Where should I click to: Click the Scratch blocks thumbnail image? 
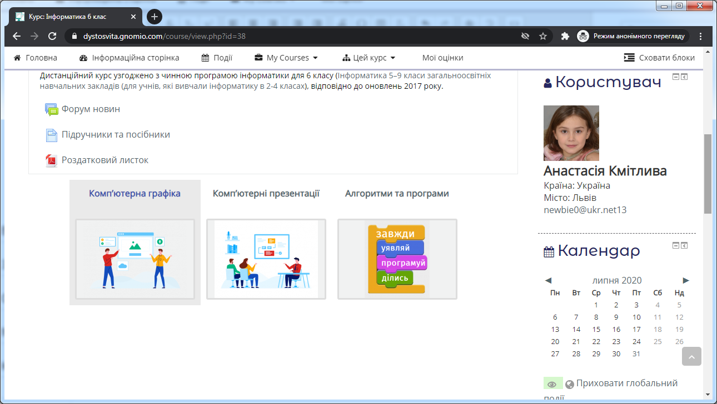click(397, 259)
